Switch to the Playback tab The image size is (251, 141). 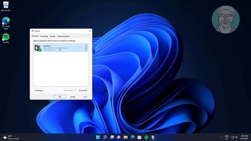(35, 36)
